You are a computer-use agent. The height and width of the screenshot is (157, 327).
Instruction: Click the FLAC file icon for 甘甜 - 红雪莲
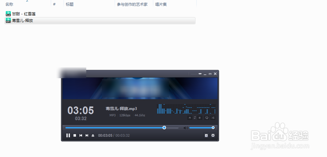click(8, 14)
